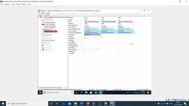Click the fourth pestudio toolbar icon
Image resolution: width=189 pixels, height=106 pixels.
[x=46, y=15]
